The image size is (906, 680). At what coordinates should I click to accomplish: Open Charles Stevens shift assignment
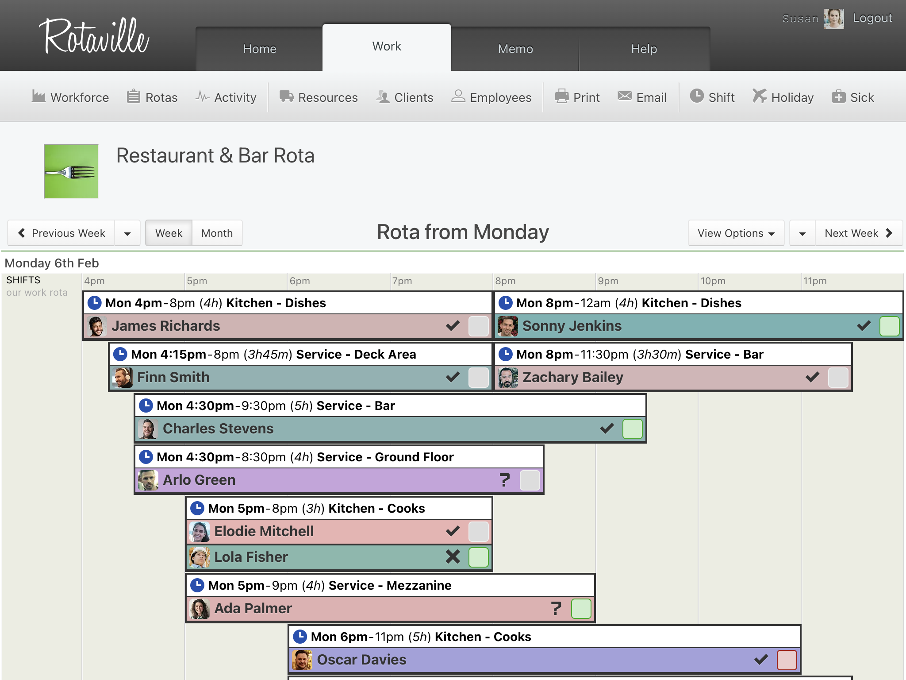390,429
